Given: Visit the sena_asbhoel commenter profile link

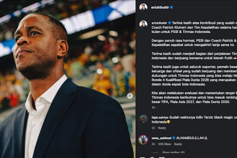Looking at the screenshot, I should pos(161,138).
